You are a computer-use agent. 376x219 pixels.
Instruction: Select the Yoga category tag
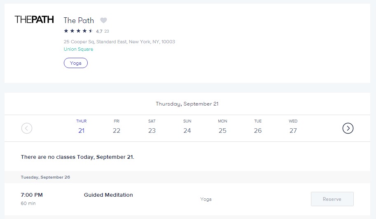tap(76, 63)
